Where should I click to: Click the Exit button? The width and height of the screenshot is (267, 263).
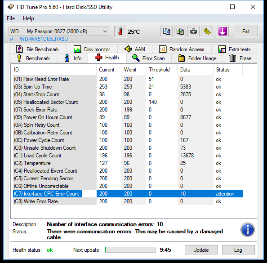click(246, 31)
